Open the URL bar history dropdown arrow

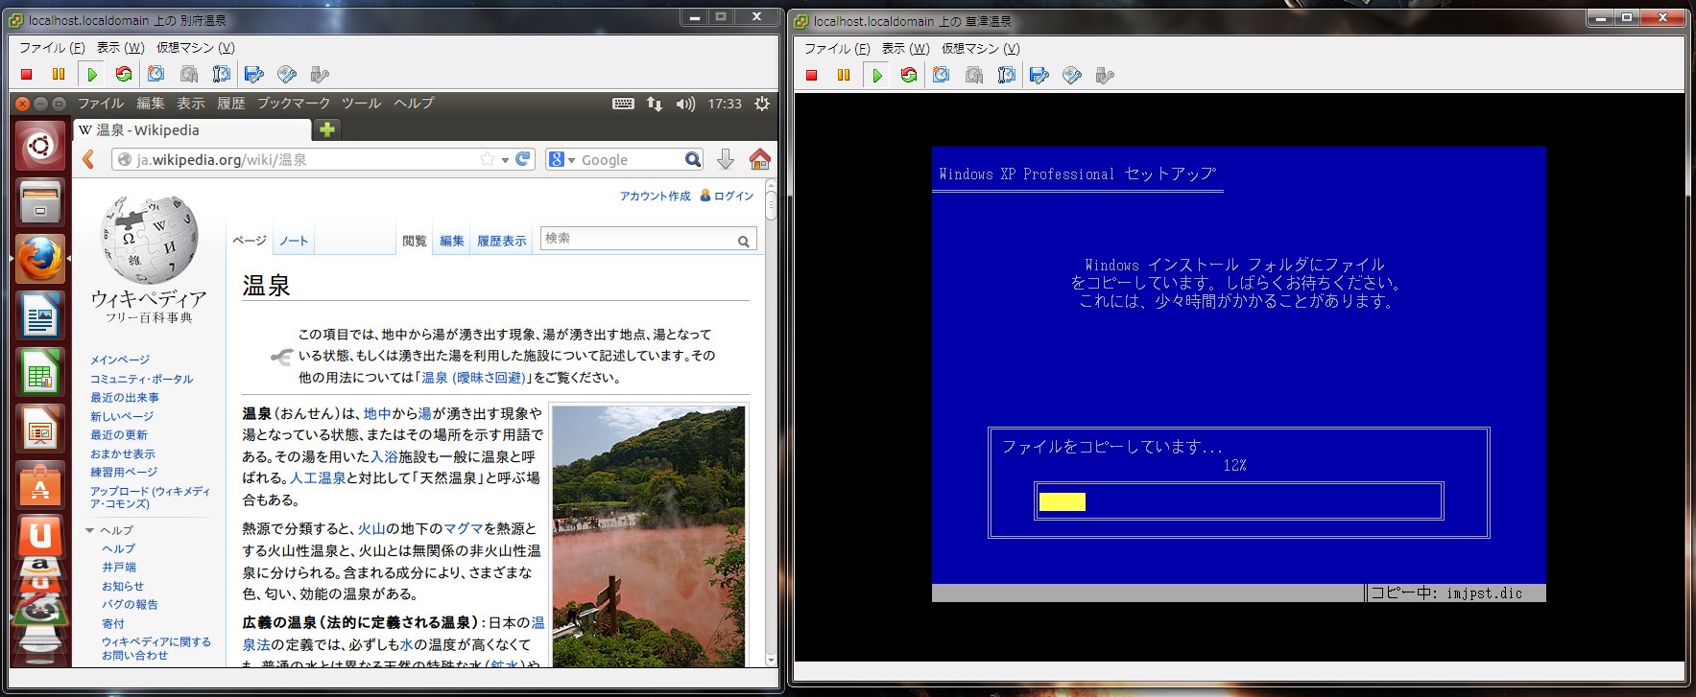(505, 160)
